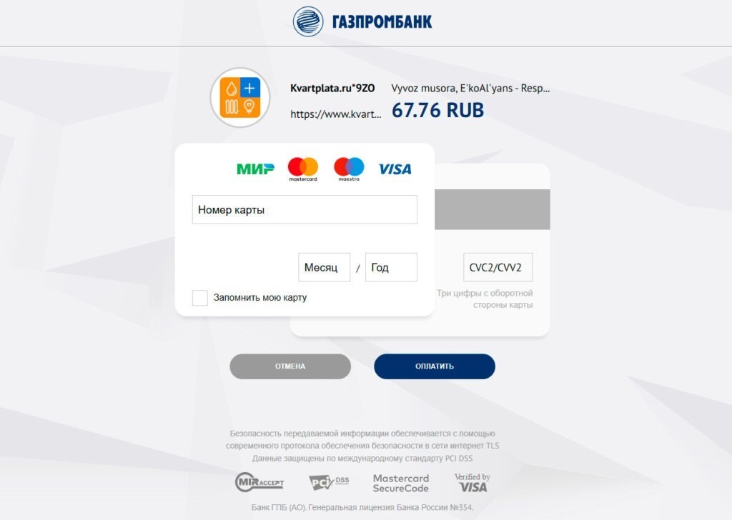Open the truncated https://www.kvart... merchant link

(336, 114)
